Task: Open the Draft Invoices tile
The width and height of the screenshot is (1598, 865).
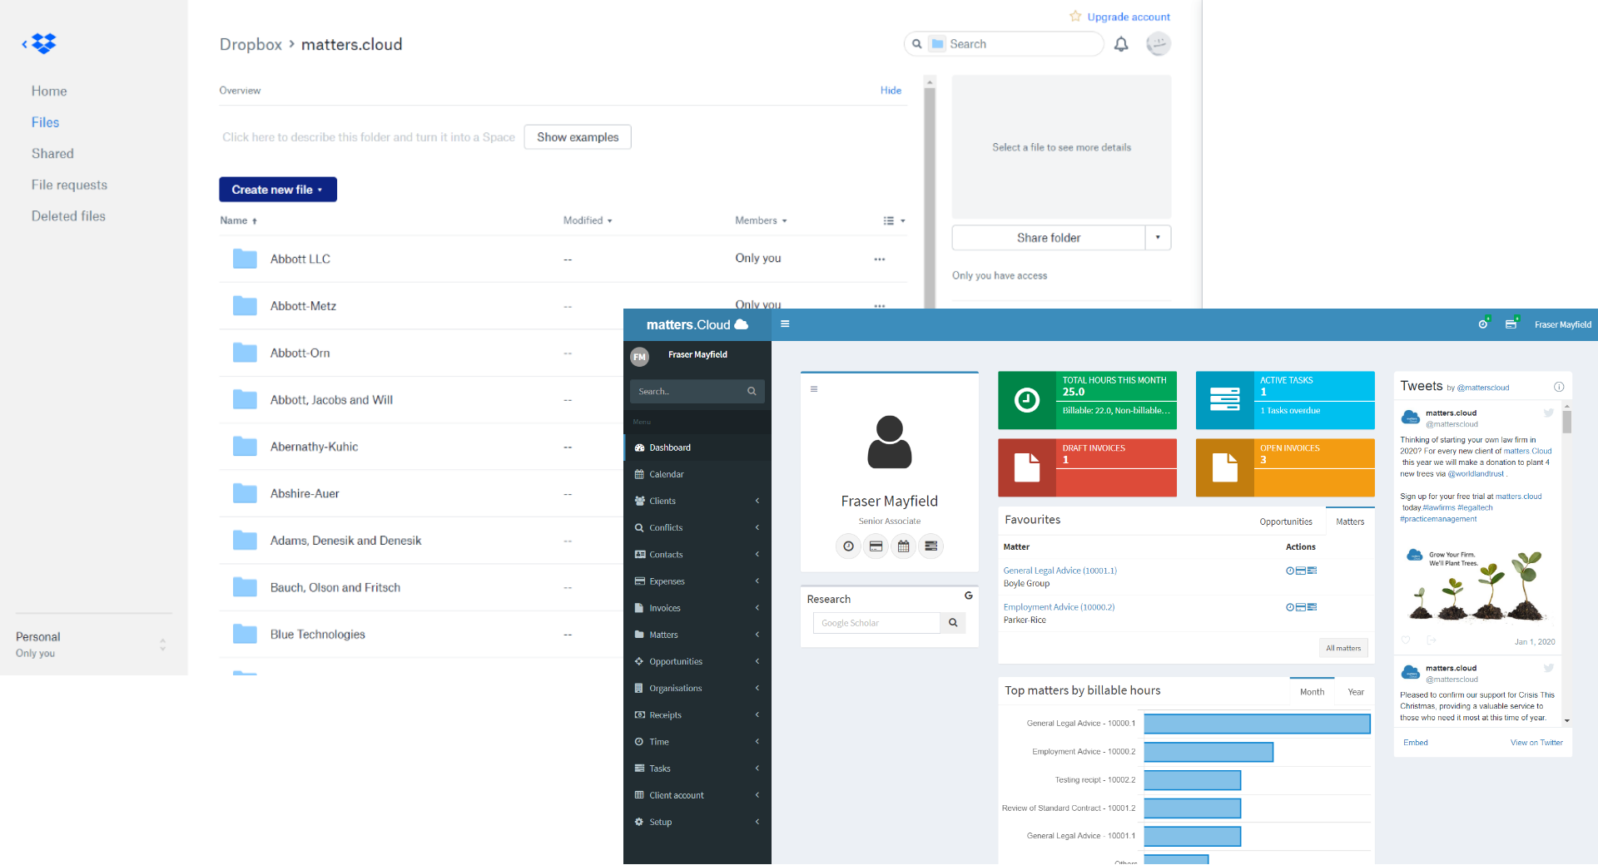Action: [1087, 467]
